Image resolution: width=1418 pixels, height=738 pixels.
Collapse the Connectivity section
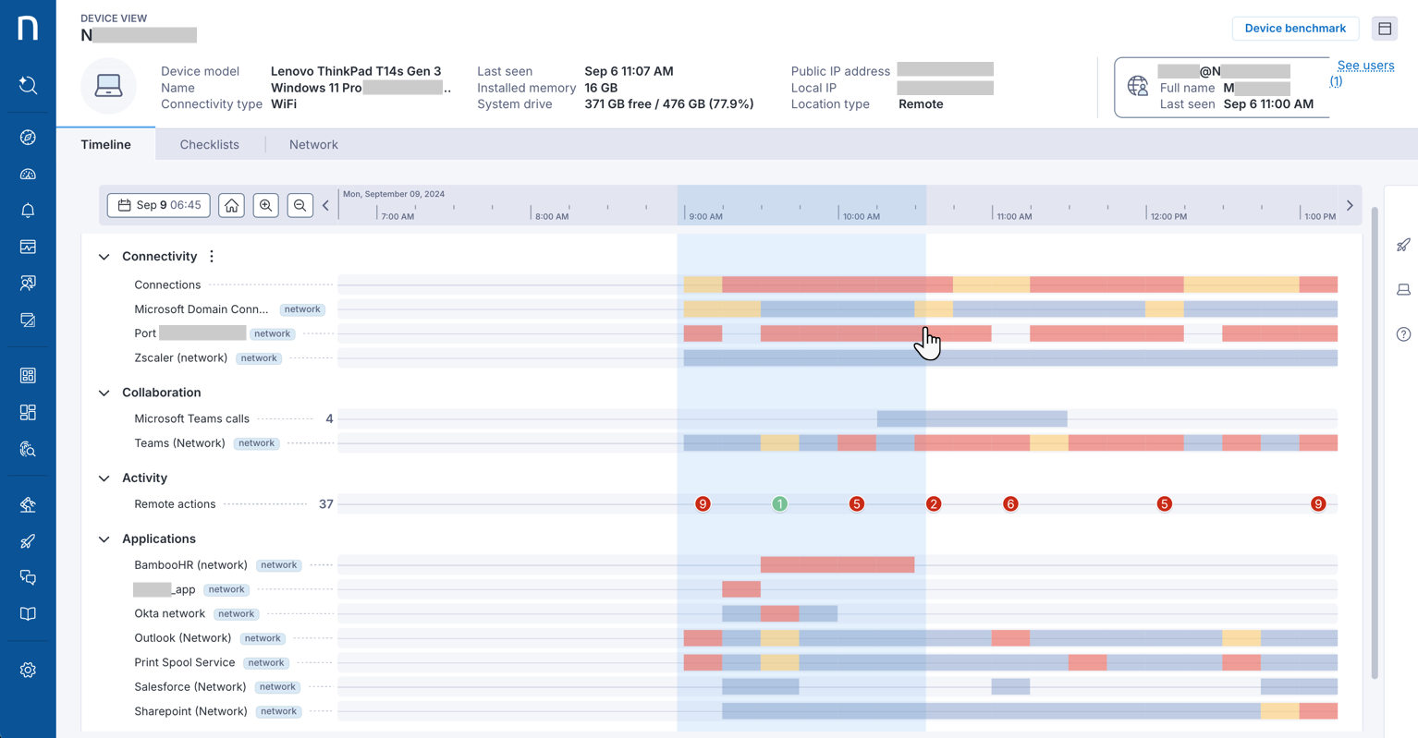click(104, 257)
